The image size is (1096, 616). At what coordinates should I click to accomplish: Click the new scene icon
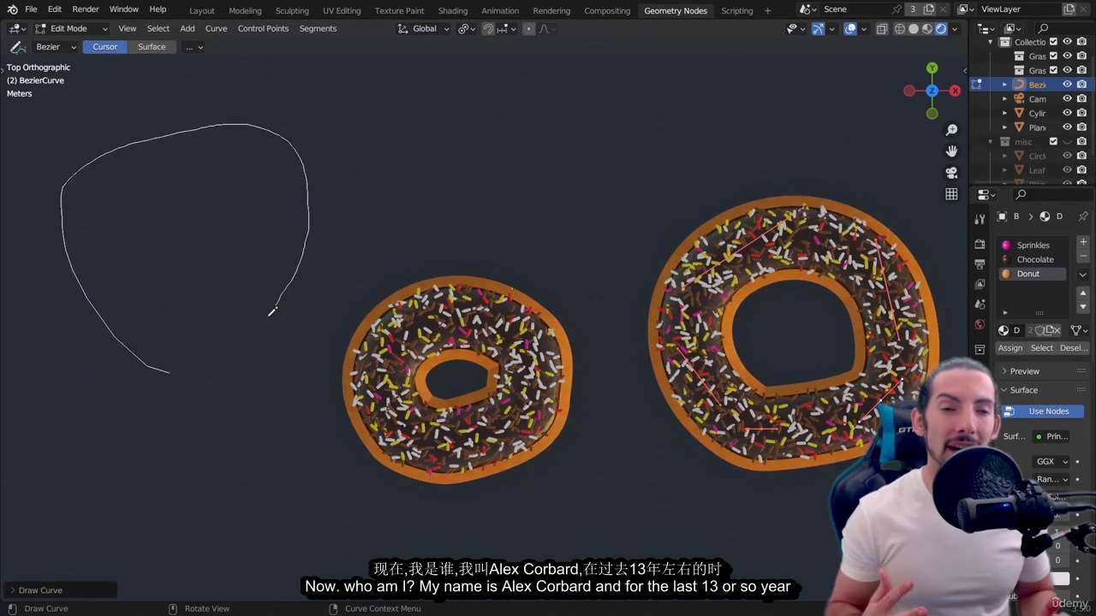pos(928,9)
